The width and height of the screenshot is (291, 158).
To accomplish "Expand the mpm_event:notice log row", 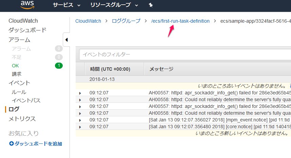I will [x=80, y=120].
